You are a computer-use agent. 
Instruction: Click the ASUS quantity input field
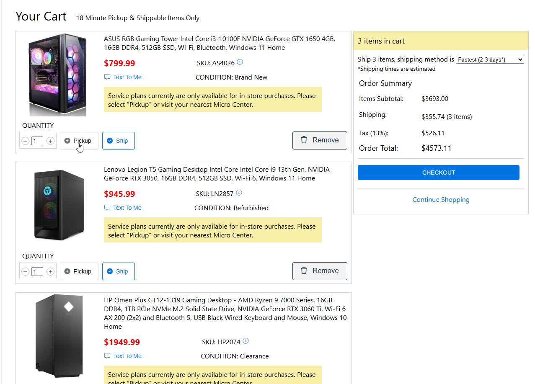tap(37, 141)
